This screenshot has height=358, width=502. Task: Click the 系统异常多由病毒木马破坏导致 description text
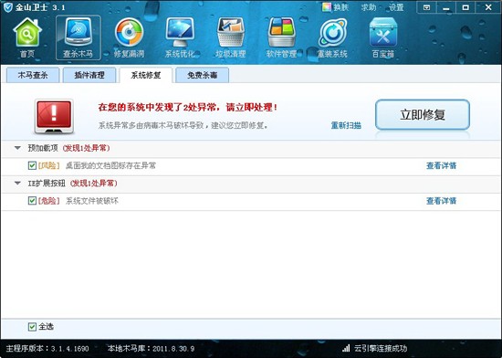pyautogui.click(x=183, y=125)
